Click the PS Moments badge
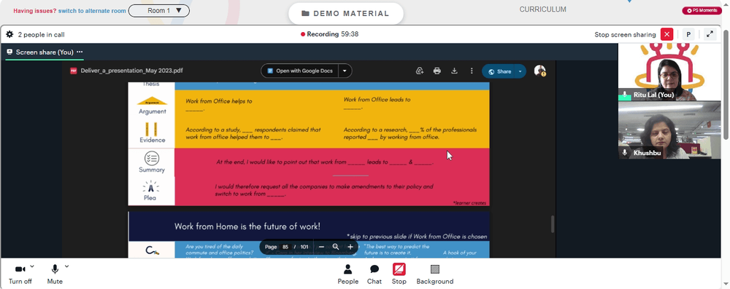The width and height of the screenshot is (730, 289). tap(702, 11)
